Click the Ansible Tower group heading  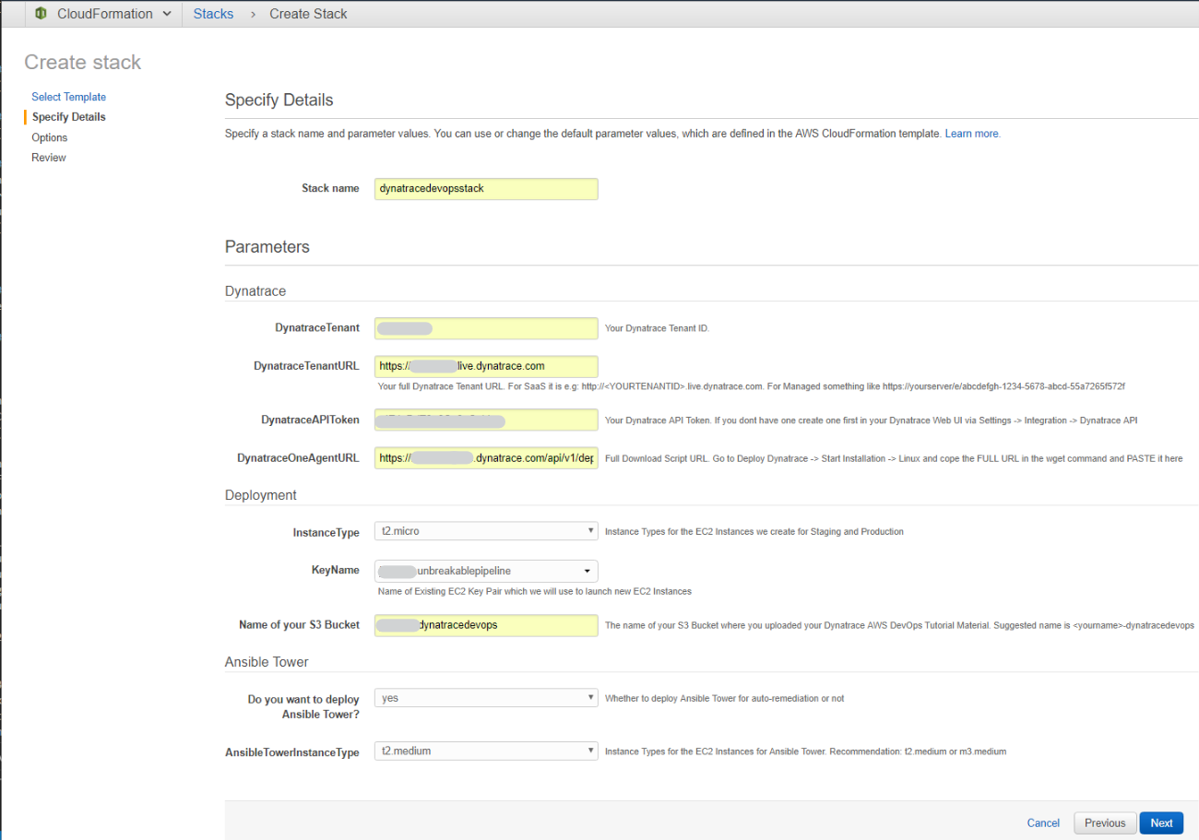tap(267, 662)
